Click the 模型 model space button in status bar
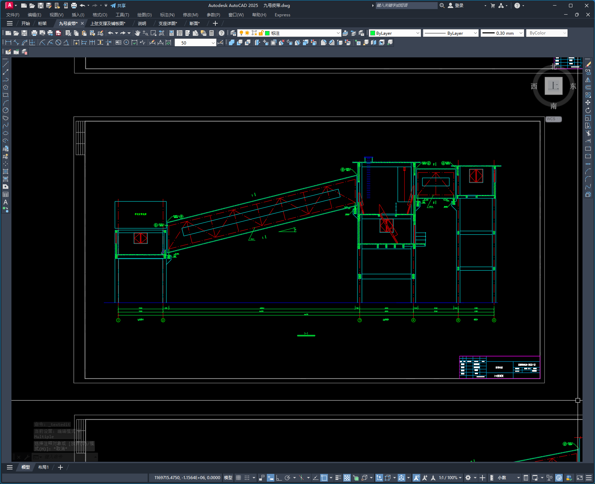 (x=228, y=478)
